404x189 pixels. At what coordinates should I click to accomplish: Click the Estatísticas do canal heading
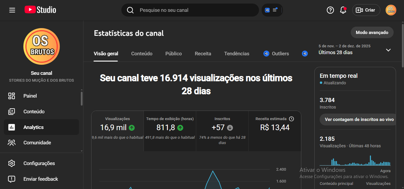pyautogui.click(x=129, y=33)
